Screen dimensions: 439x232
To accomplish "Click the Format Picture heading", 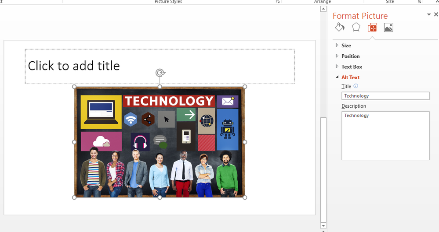I will [x=360, y=16].
